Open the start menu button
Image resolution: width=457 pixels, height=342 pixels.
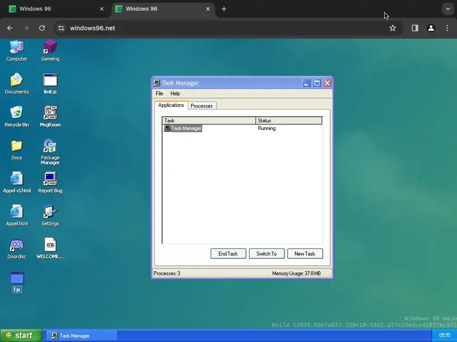point(21,336)
